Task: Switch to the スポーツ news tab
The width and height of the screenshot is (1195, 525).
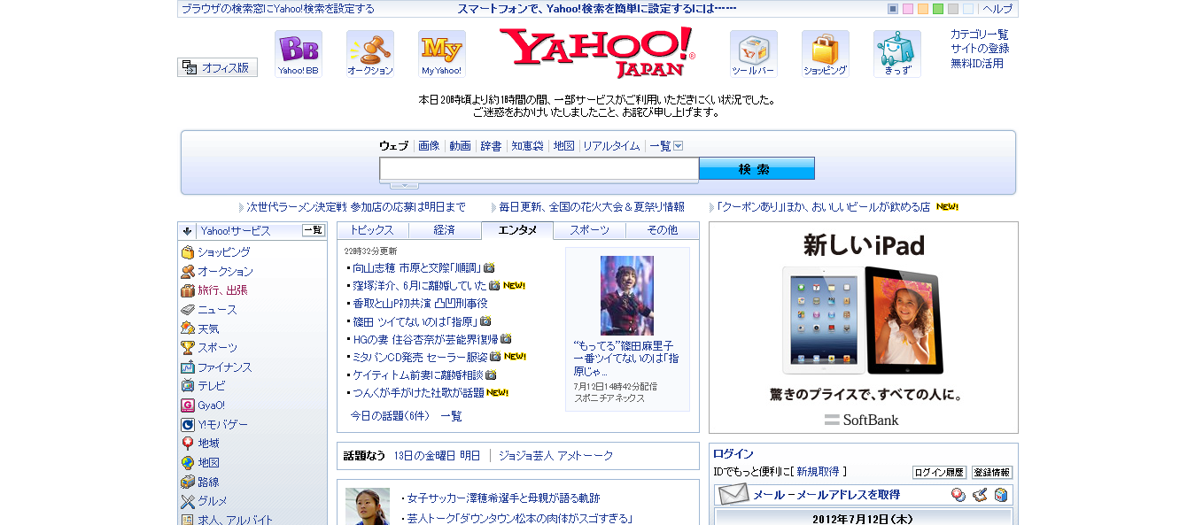Action: click(590, 230)
